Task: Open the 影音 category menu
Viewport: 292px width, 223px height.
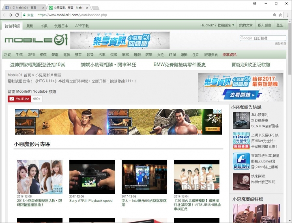Action: [90, 54]
